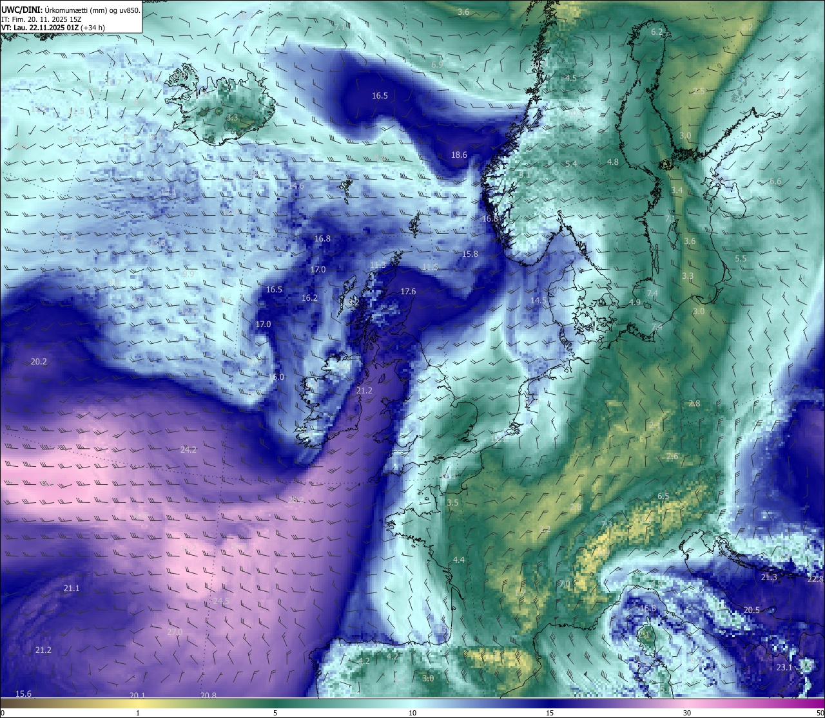Click the map value "18.6"
The width and height of the screenshot is (825, 718).
click(x=459, y=155)
